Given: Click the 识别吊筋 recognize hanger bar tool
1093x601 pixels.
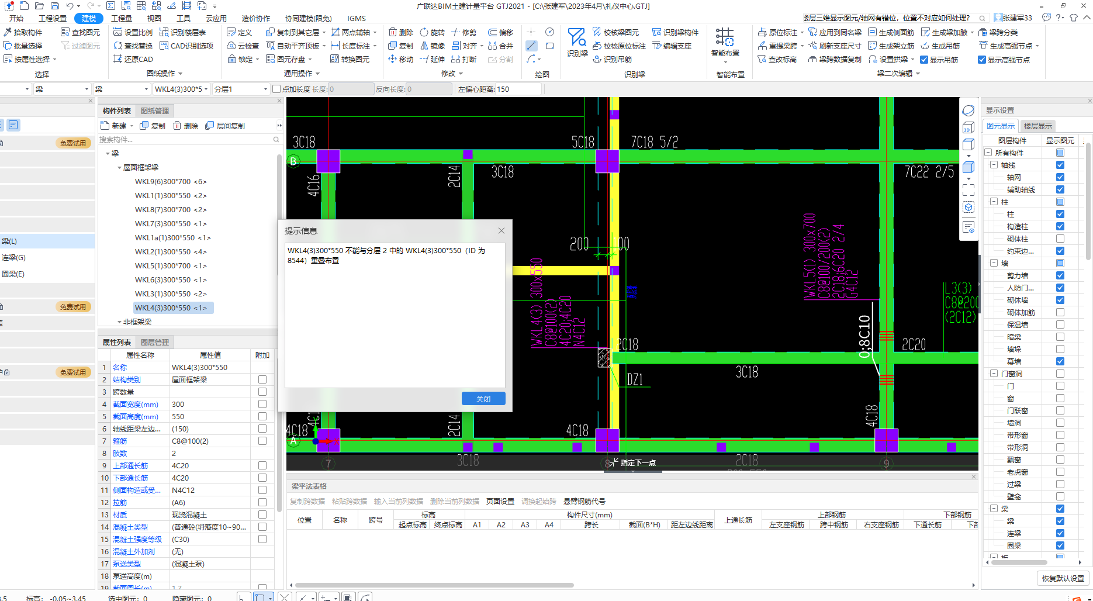Looking at the screenshot, I should tap(612, 59).
